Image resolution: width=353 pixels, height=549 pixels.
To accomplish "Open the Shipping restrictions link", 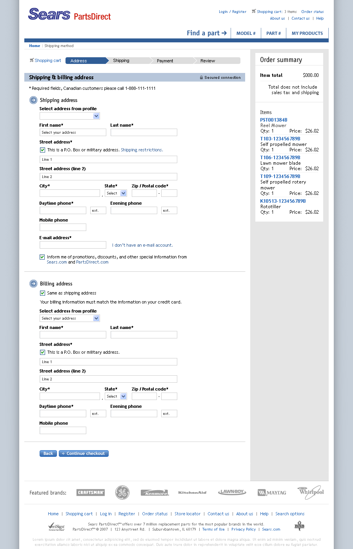I will click(142, 150).
